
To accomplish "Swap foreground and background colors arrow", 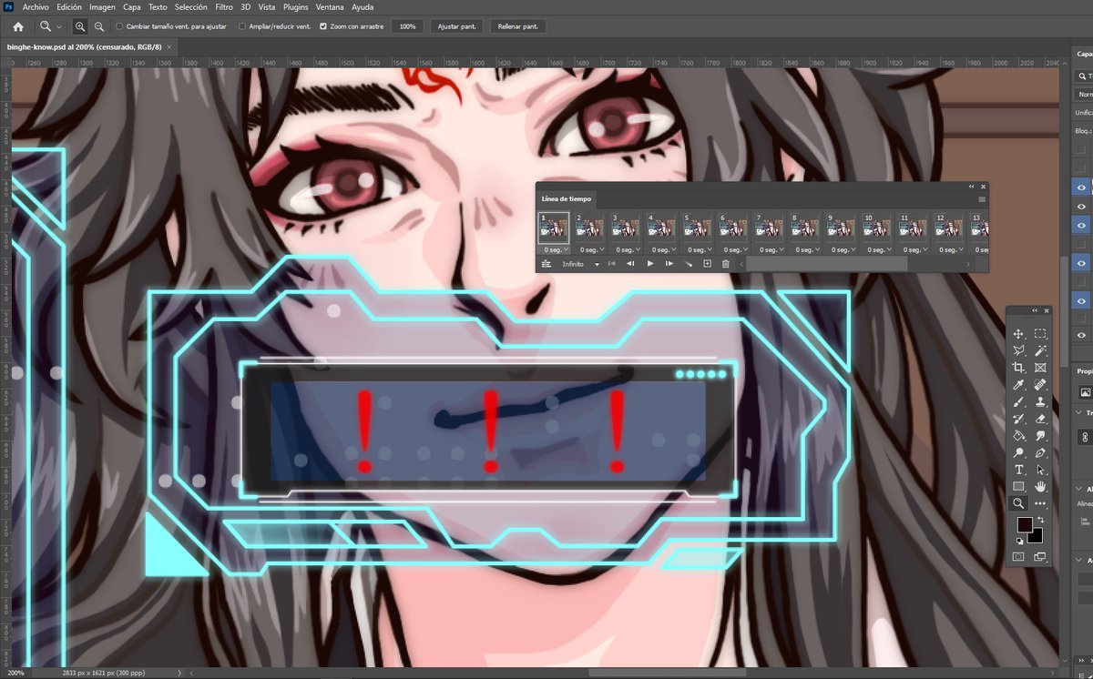I will coord(1040,520).
